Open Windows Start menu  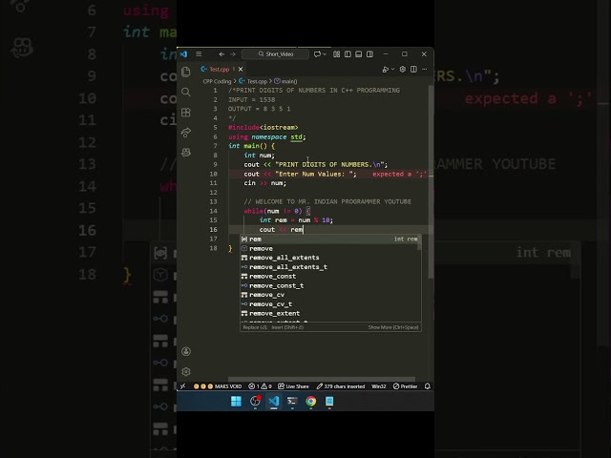[236, 401]
